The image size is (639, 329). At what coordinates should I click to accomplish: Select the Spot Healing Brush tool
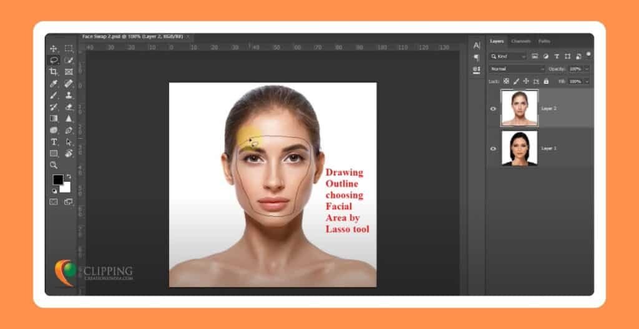pos(69,83)
